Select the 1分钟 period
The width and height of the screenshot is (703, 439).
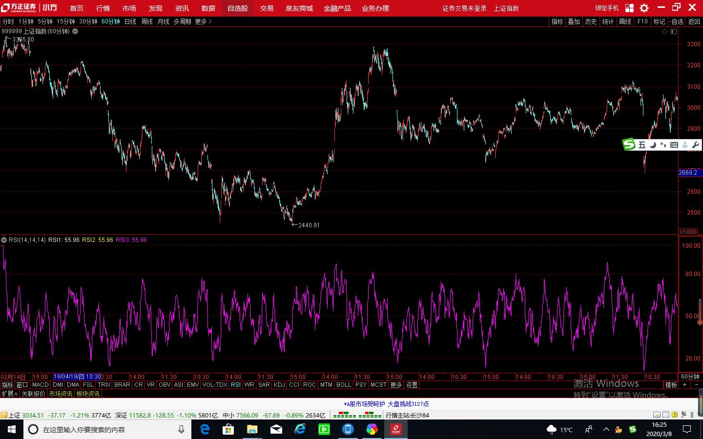pos(26,21)
